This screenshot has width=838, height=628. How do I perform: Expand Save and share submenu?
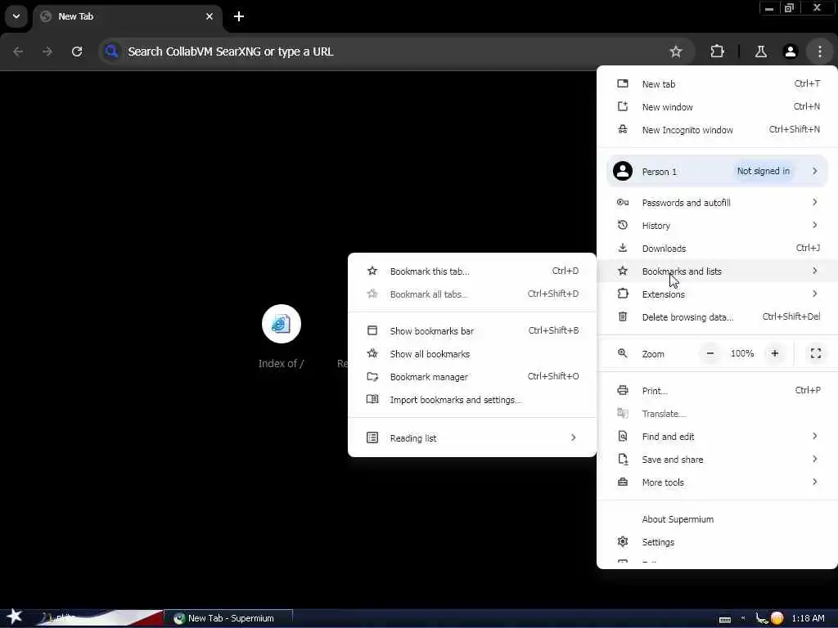(717, 460)
